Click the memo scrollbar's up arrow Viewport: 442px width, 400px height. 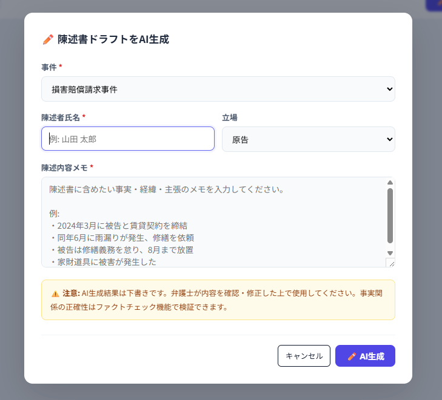390,182
